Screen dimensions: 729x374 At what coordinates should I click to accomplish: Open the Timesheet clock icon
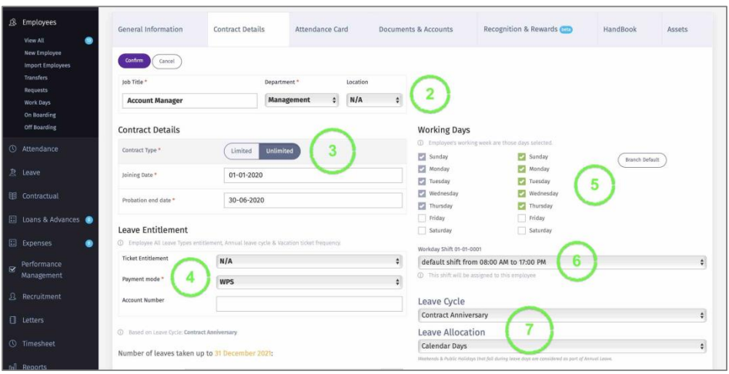13,343
